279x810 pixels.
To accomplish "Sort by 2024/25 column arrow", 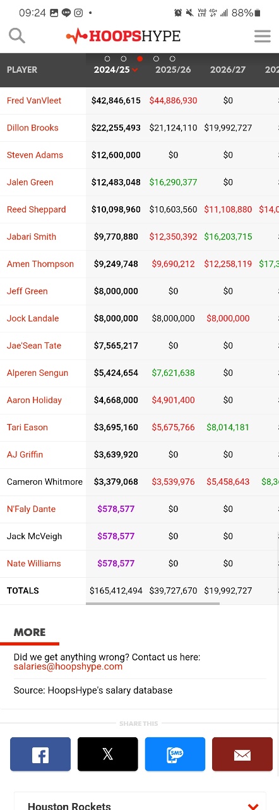I will [x=134, y=70].
